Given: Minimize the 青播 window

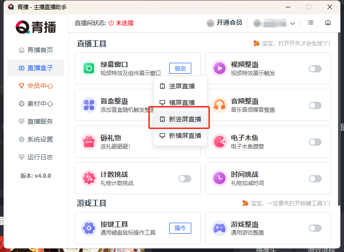Looking at the screenshot, I should pyautogui.click(x=288, y=7).
